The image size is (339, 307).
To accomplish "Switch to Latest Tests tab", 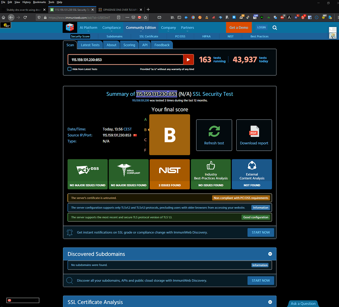I will pyautogui.click(x=90, y=45).
